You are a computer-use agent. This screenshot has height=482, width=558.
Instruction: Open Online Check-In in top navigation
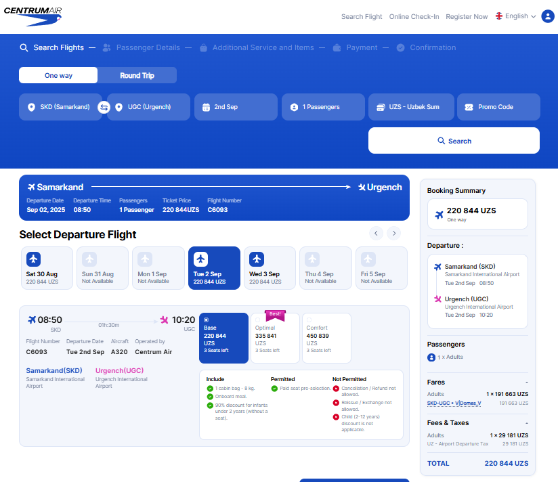pos(414,17)
